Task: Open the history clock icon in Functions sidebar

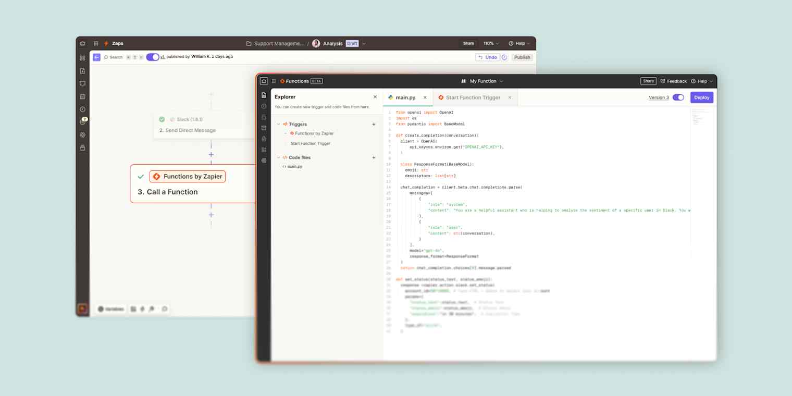Action: click(264, 106)
